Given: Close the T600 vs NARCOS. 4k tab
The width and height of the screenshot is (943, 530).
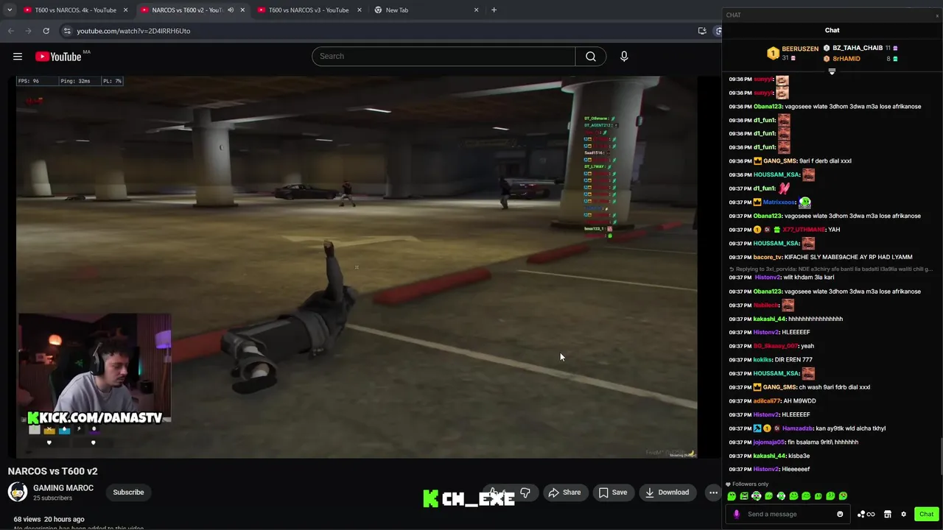Looking at the screenshot, I should tap(125, 10).
